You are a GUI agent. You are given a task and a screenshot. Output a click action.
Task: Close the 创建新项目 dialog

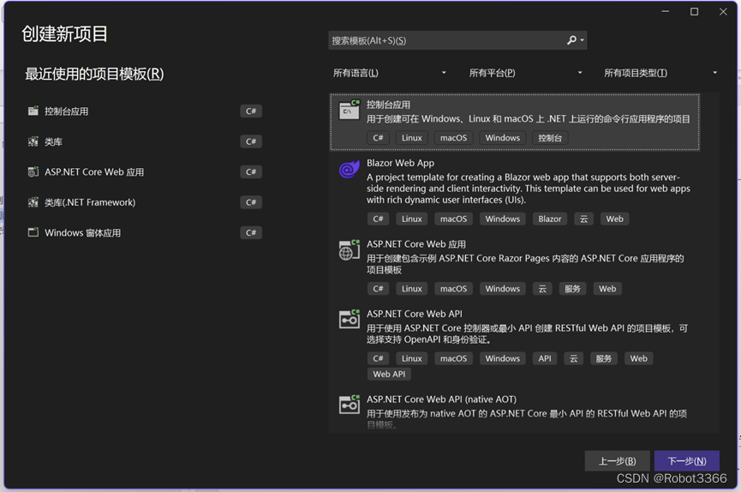pyautogui.click(x=723, y=11)
